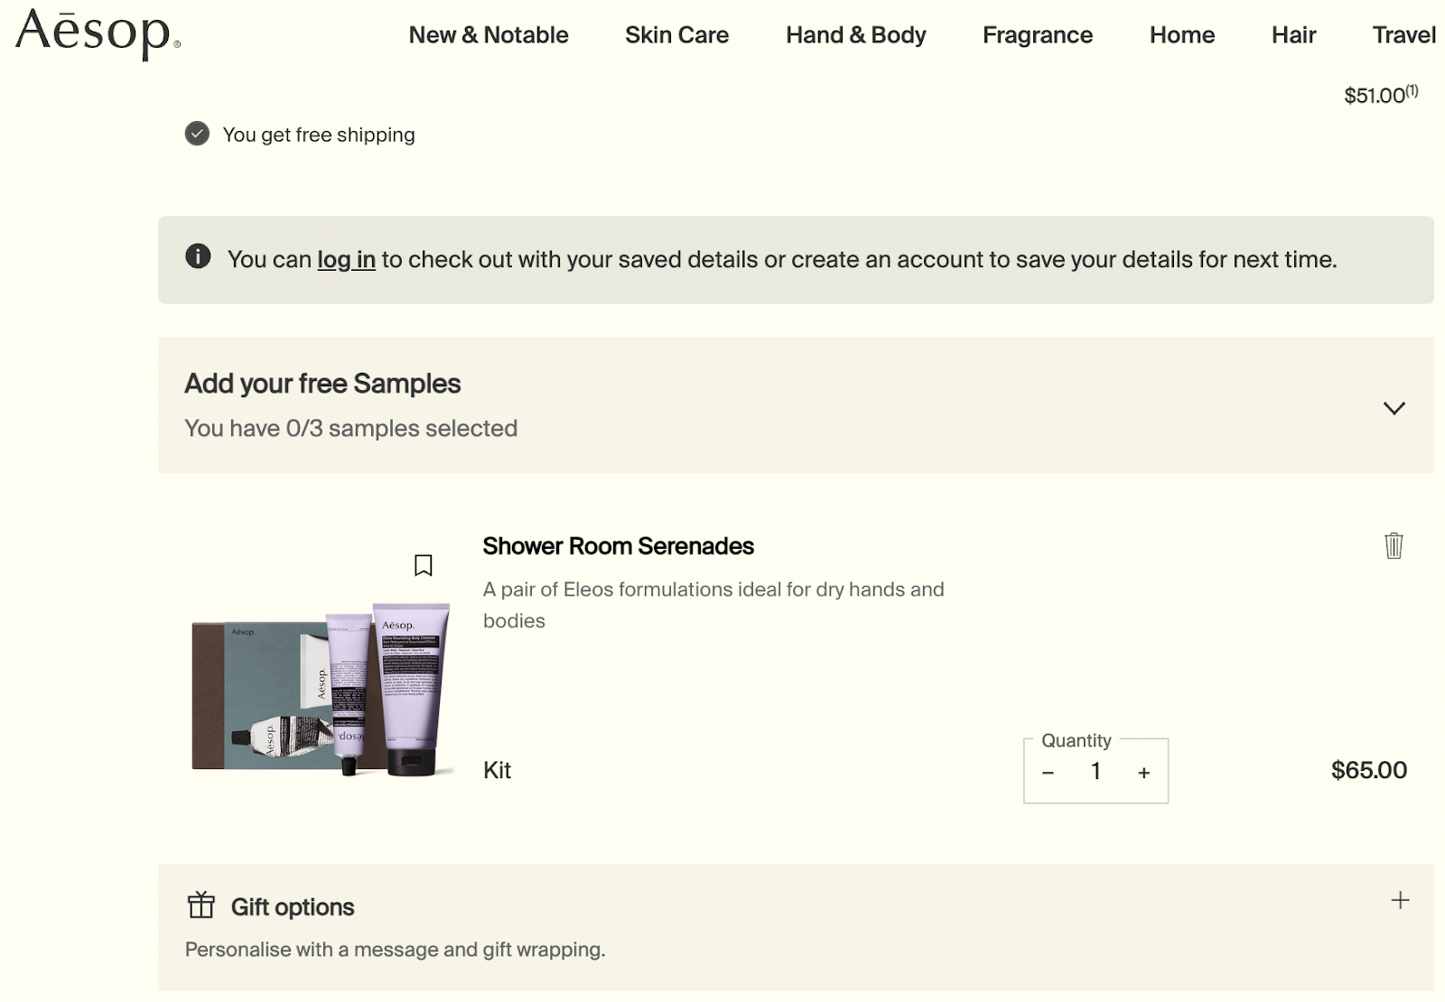
Task: Open the Add your free Samples heading
Action: tap(322, 384)
